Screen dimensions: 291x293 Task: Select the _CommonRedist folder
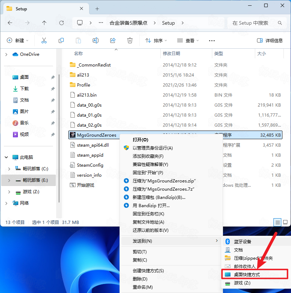(175, 65)
